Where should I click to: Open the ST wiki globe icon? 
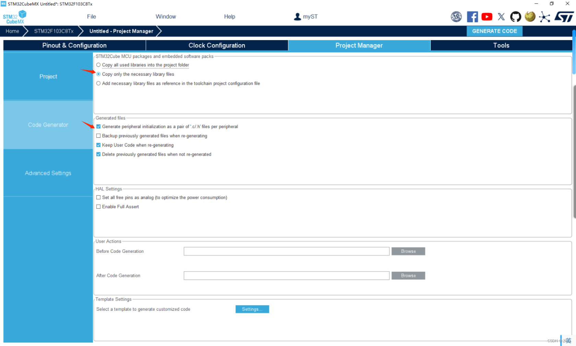530,16
